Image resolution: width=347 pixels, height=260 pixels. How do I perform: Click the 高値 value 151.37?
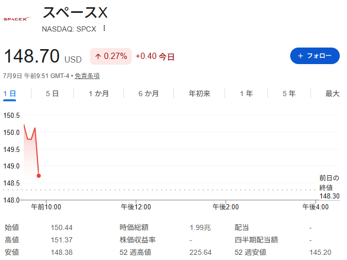point(61,240)
